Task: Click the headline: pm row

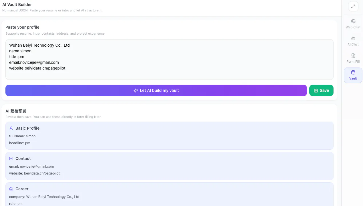Action: coord(20,143)
